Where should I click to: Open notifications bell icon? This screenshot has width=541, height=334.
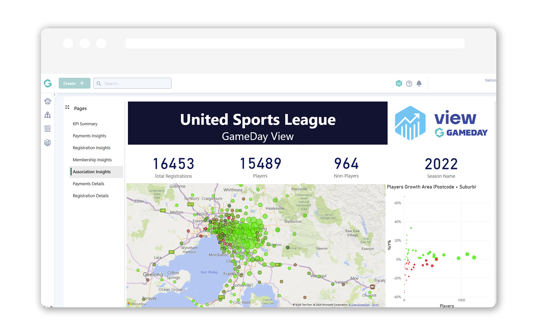pyautogui.click(x=419, y=83)
